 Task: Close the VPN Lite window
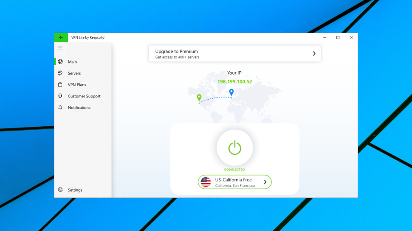[x=351, y=37]
